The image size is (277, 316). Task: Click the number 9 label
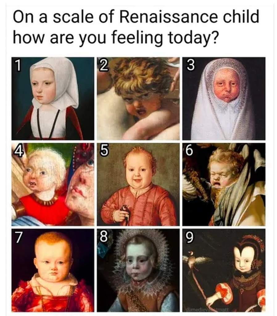tap(190, 237)
